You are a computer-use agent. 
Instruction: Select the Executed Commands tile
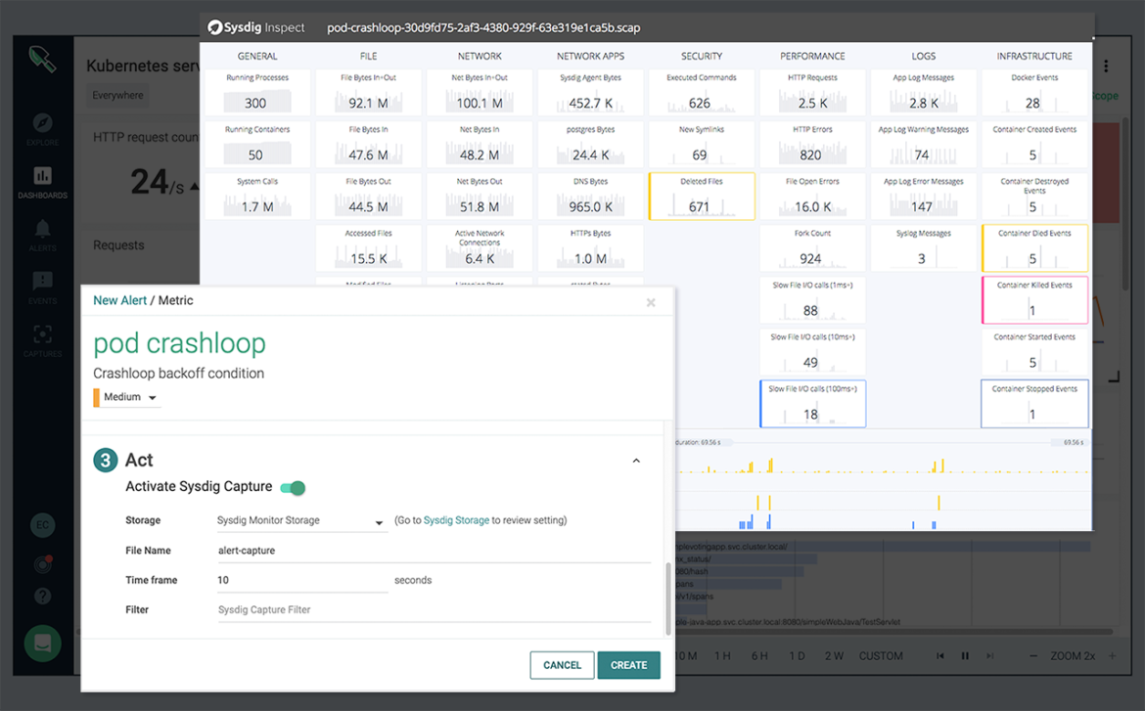coord(701,93)
